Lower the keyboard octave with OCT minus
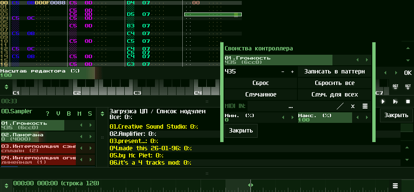This screenshot has height=192, width=414. (395, 87)
